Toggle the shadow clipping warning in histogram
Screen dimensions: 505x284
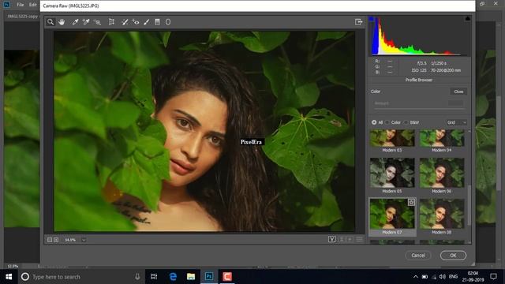point(372,19)
